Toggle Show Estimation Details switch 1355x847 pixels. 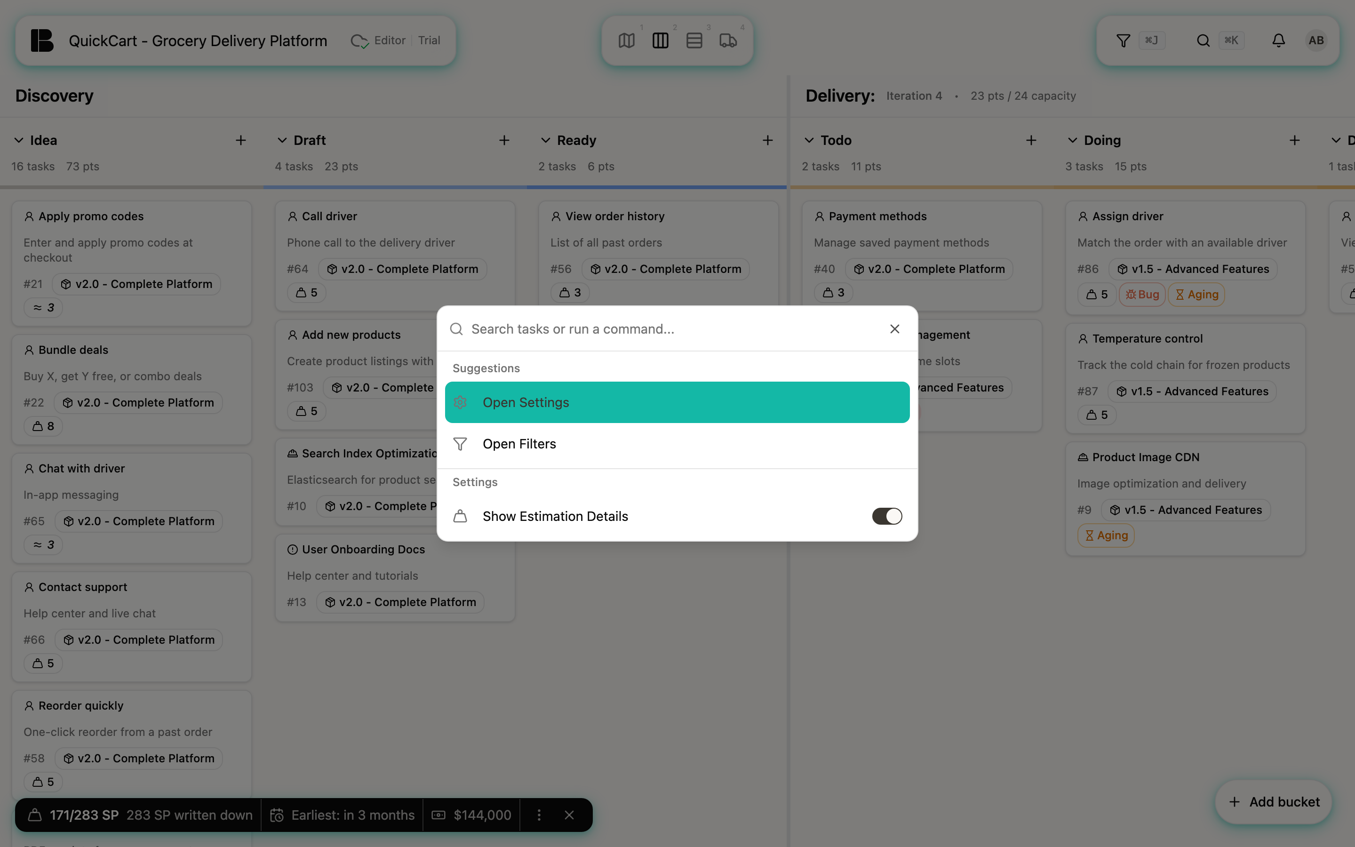(887, 516)
